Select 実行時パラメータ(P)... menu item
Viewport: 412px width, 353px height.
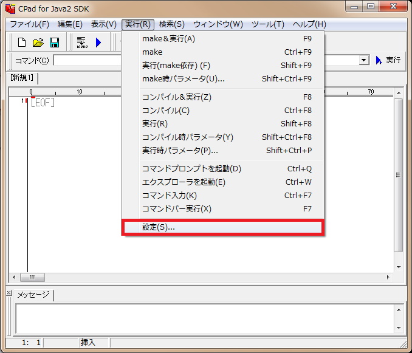click(x=223, y=151)
